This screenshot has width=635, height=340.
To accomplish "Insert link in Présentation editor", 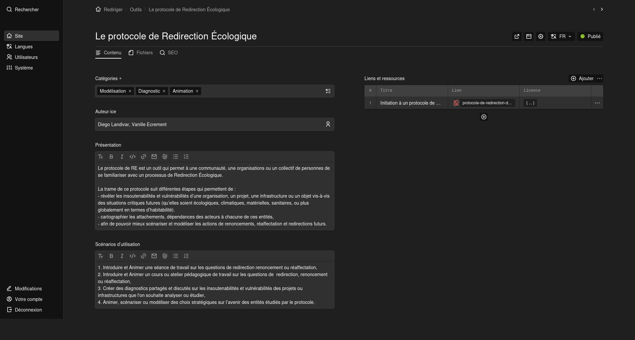I will click(144, 157).
